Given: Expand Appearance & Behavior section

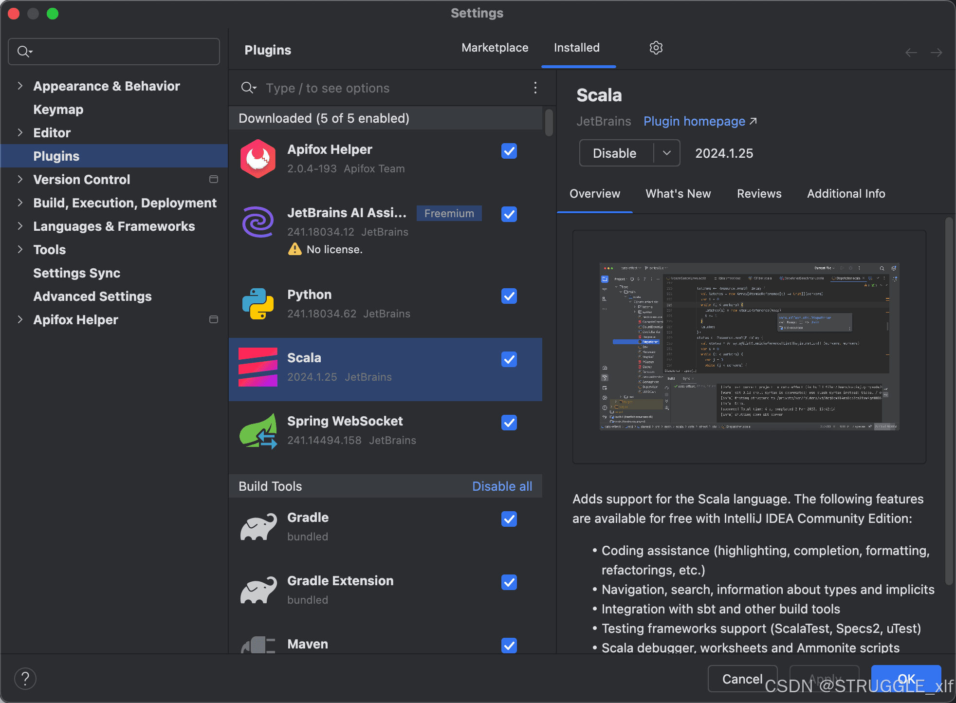Looking at the screenshot, I should pos(20,86).
